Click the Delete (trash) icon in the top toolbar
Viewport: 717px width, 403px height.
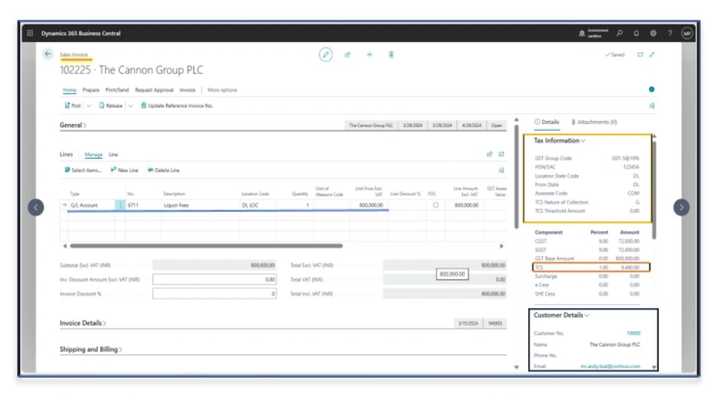[391, 54]
